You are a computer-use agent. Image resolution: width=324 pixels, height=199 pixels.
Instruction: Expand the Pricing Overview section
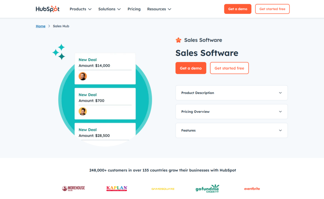pos(232,112)
